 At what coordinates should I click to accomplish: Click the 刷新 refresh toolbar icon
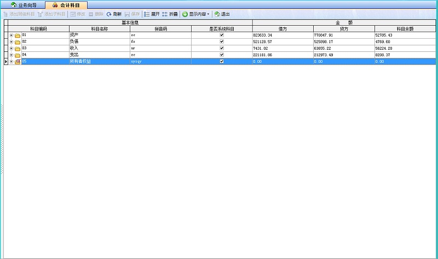[x=109, y=14]
